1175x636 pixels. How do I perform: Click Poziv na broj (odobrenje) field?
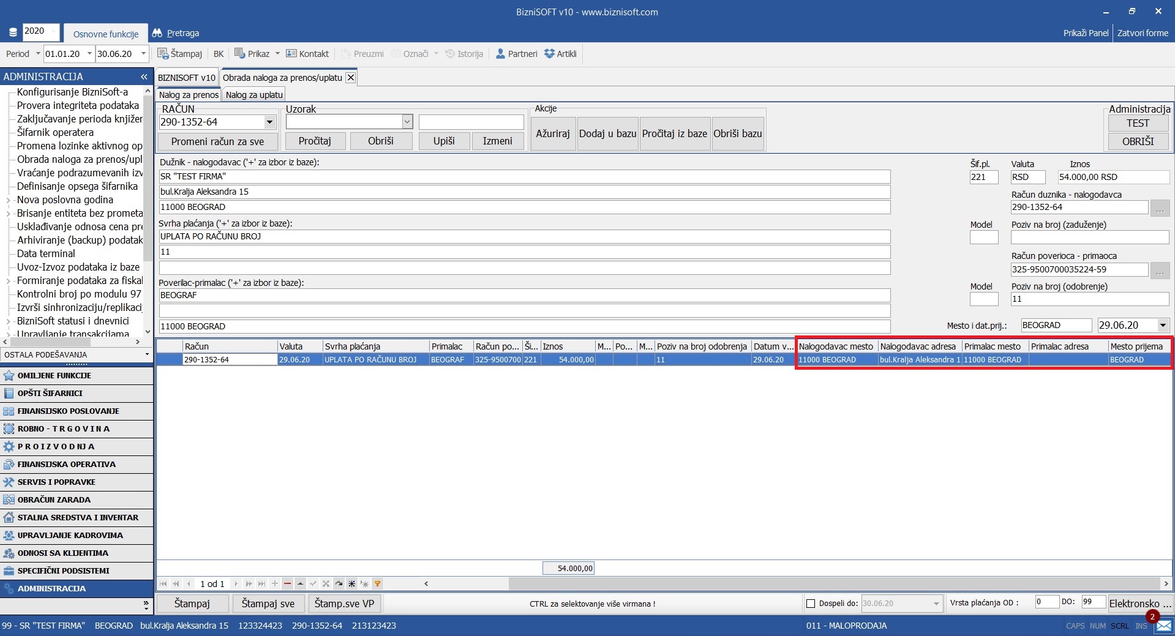click(1090, 299)
